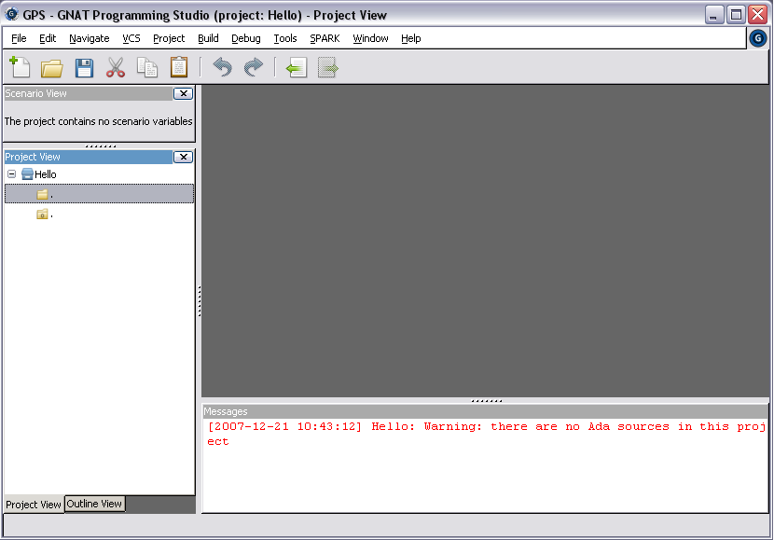The height and width of the screenshot is (540, 774).
Task: Go to previous location with green arrow
Action: (x=297, y=68)
